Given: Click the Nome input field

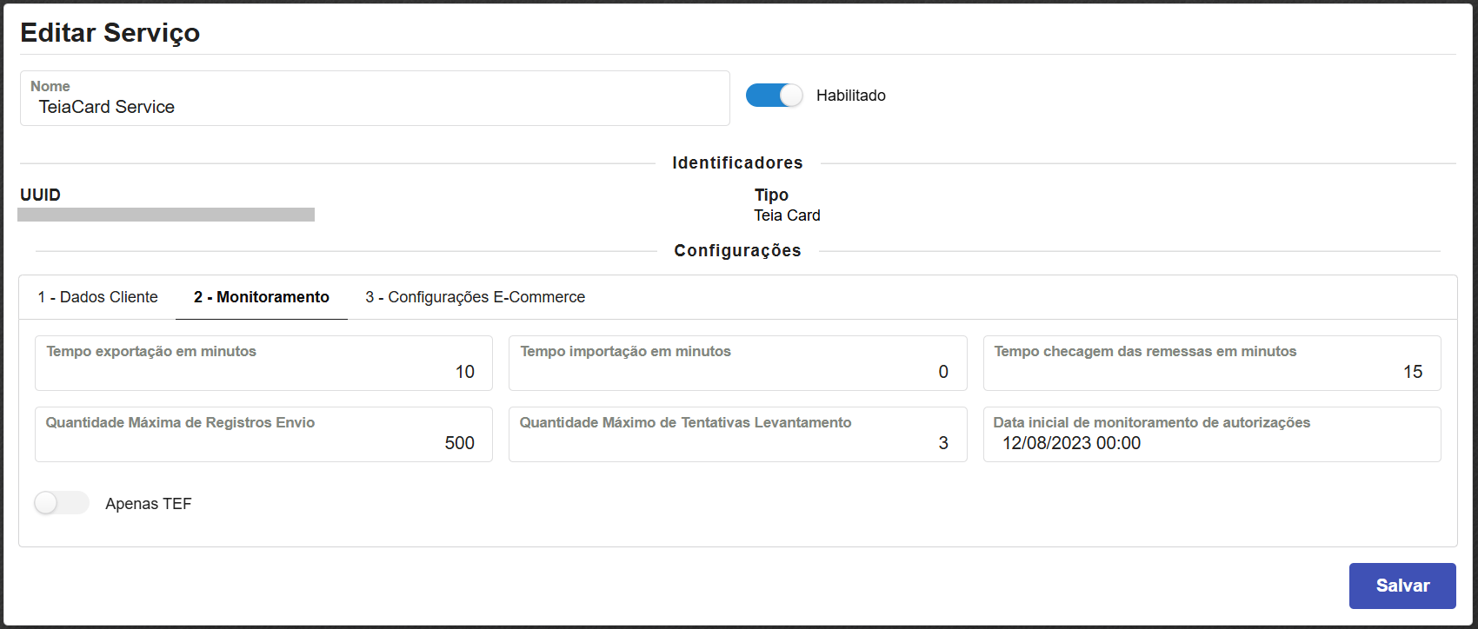Looking at the screenshot, I should pyautogui.click(x=374, y=107).
